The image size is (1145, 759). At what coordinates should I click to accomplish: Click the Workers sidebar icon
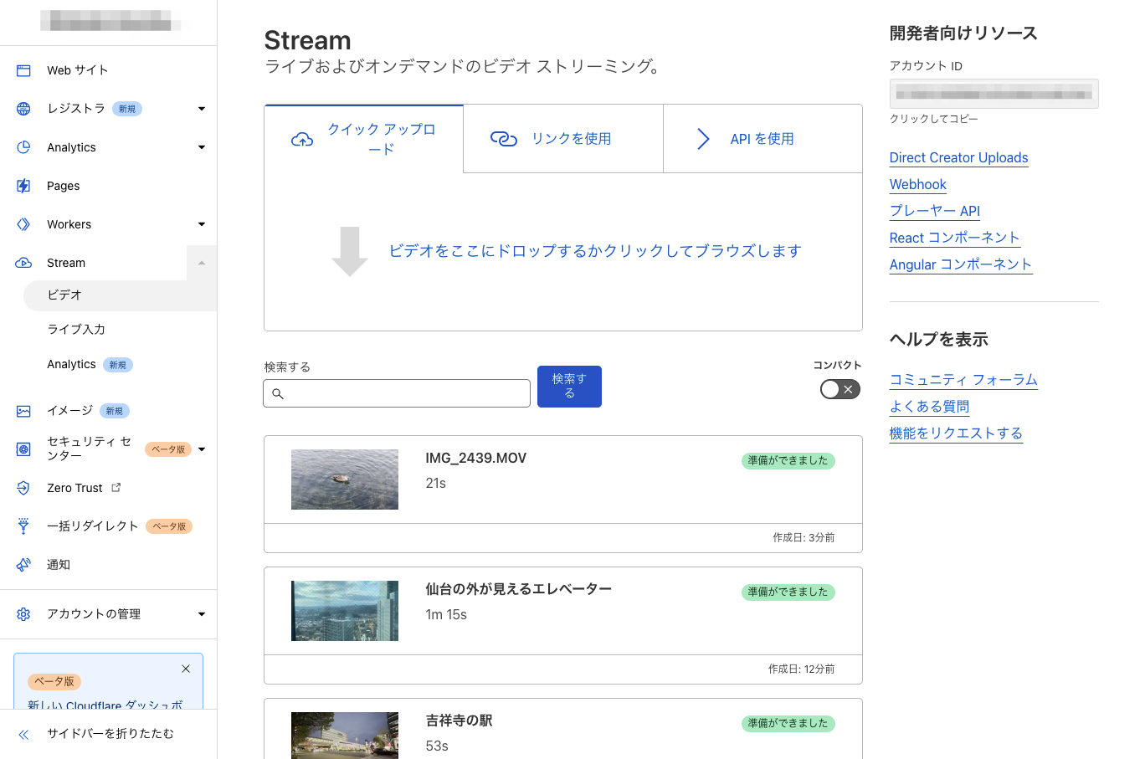tap(23, 223)
